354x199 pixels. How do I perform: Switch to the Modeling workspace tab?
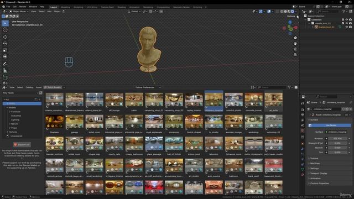point(65,7)
